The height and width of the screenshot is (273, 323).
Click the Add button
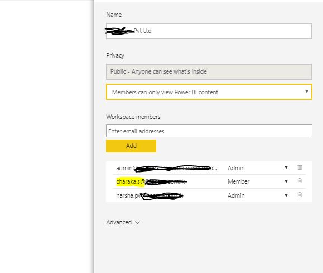131,146
